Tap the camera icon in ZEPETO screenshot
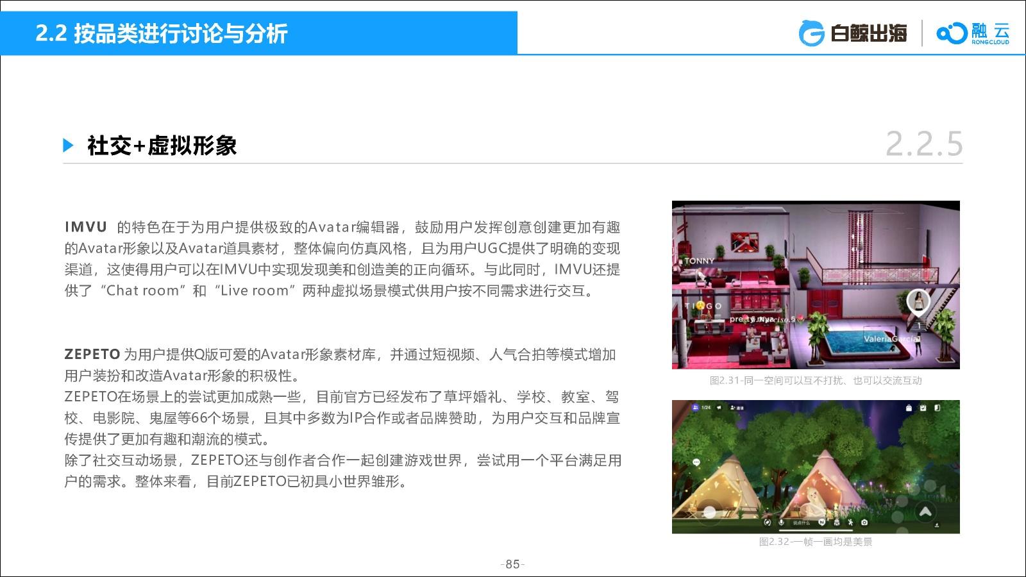 tap(864, 523)
